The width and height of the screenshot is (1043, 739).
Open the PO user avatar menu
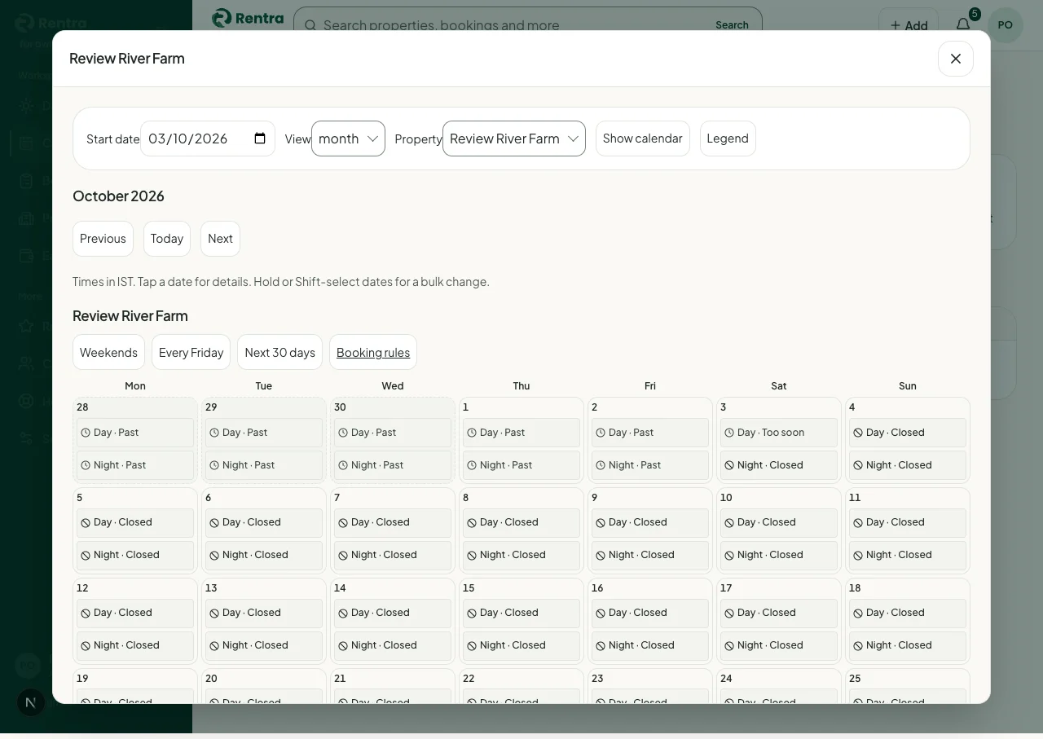click(x=1006, y=25)
